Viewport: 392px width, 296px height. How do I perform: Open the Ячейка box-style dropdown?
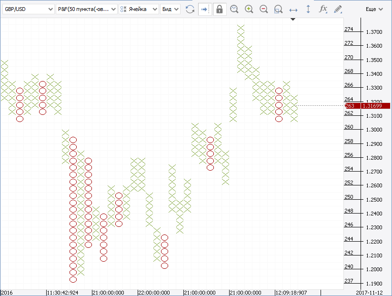[x=139, y=9]
